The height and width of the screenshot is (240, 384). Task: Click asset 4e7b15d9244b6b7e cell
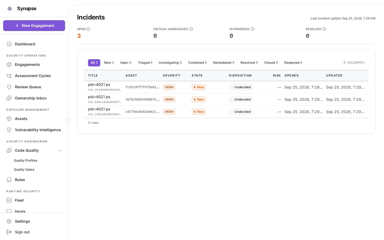point(142,100)
